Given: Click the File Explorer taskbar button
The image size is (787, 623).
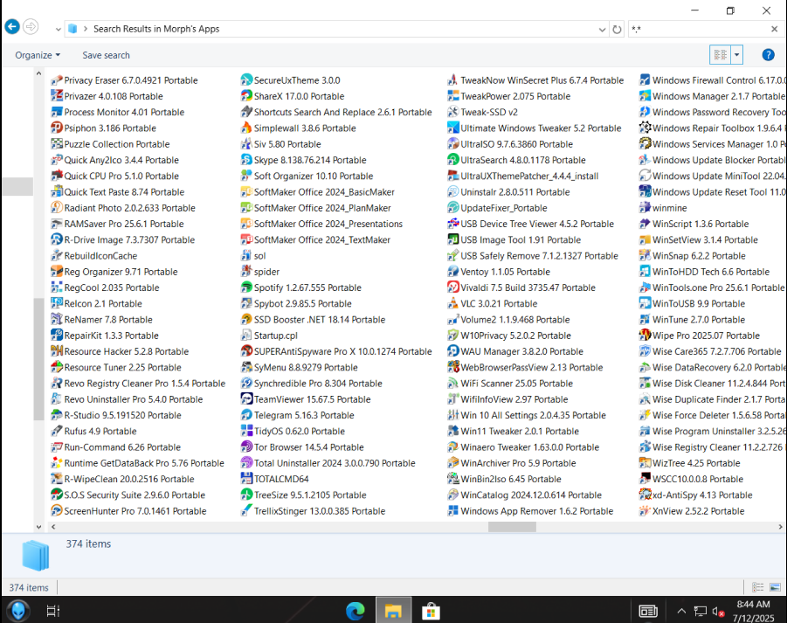Looking at the screenshot, I should (x=393, y=611).
